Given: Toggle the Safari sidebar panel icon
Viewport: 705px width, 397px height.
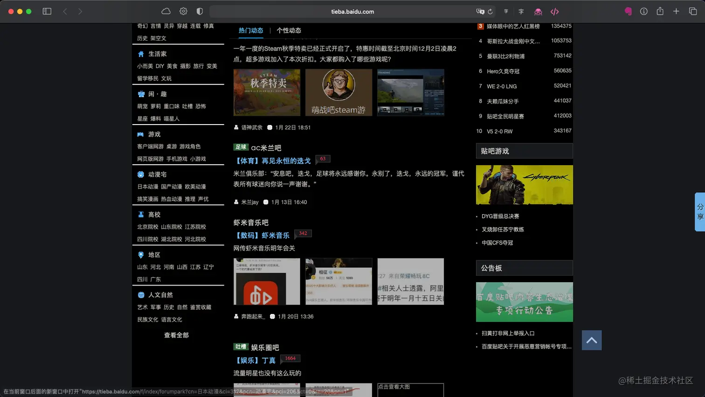Looking at the screenshot, I should [x=47, y=11].
